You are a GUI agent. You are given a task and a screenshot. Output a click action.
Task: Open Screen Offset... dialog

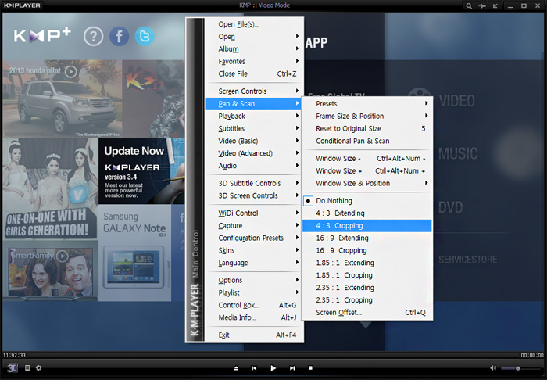[x=367, y=313]
